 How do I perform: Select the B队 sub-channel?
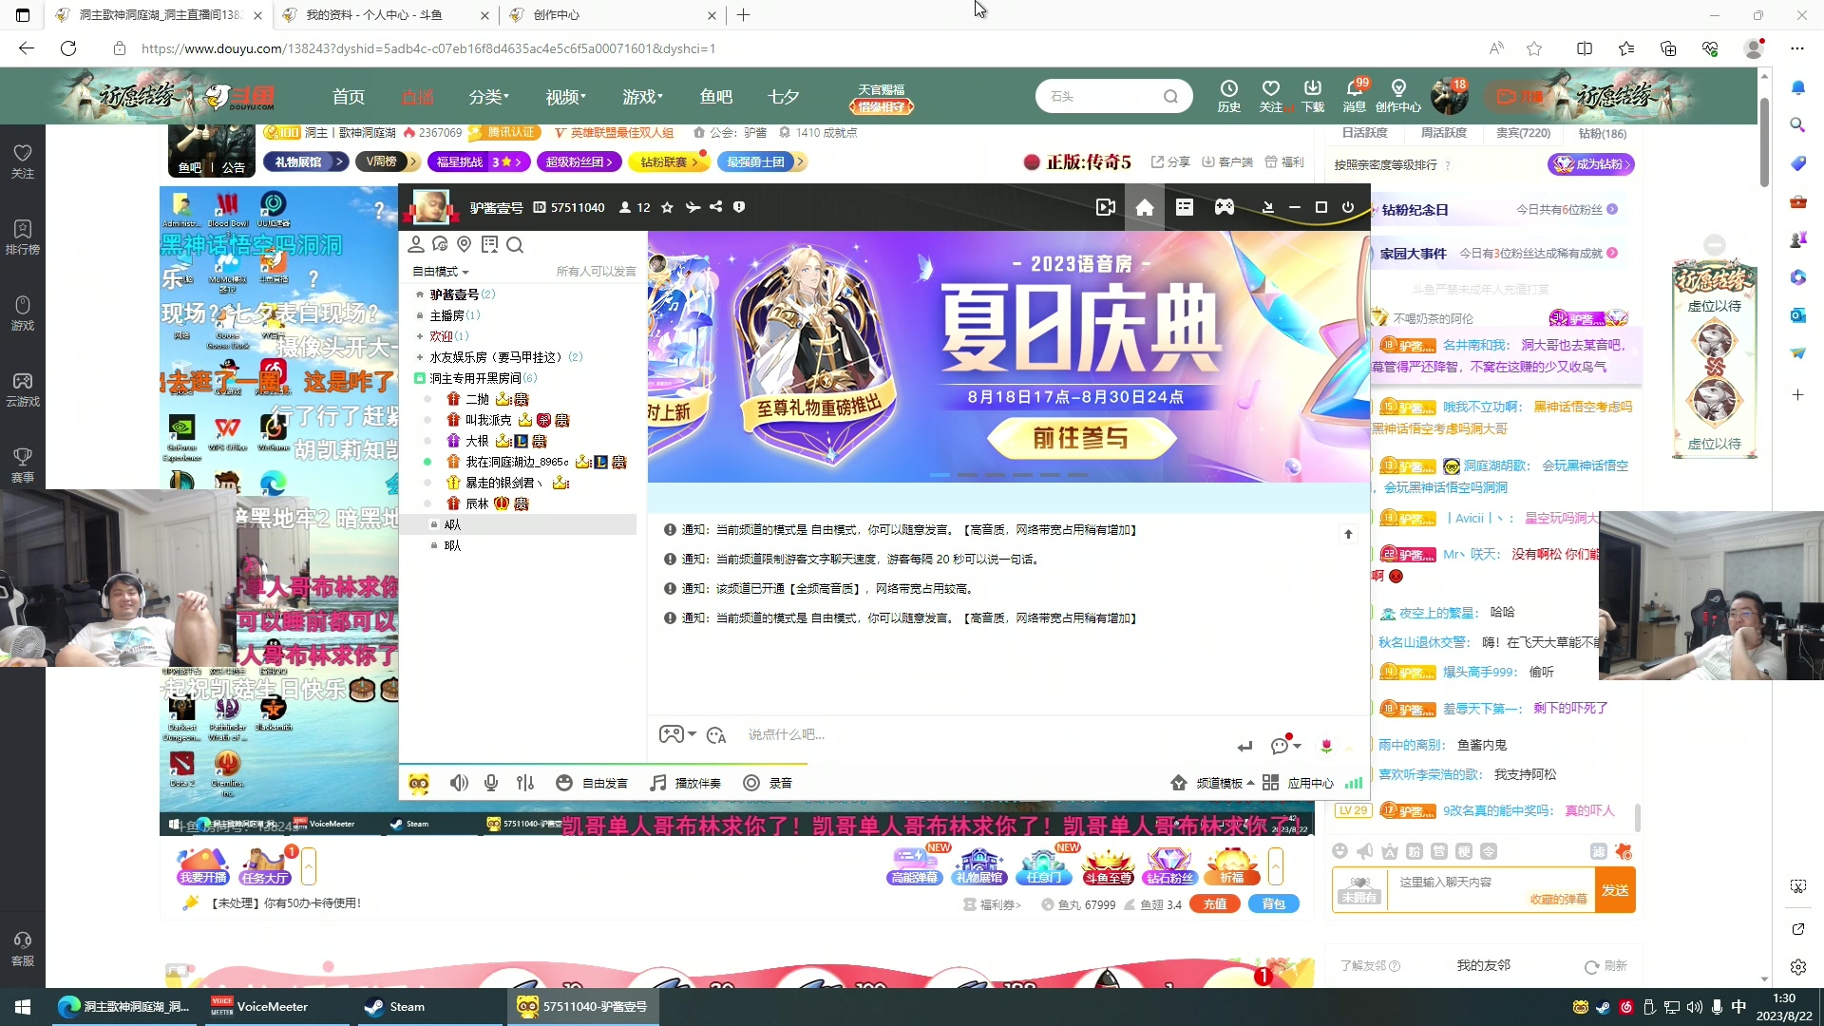click(x=452, y=545)
